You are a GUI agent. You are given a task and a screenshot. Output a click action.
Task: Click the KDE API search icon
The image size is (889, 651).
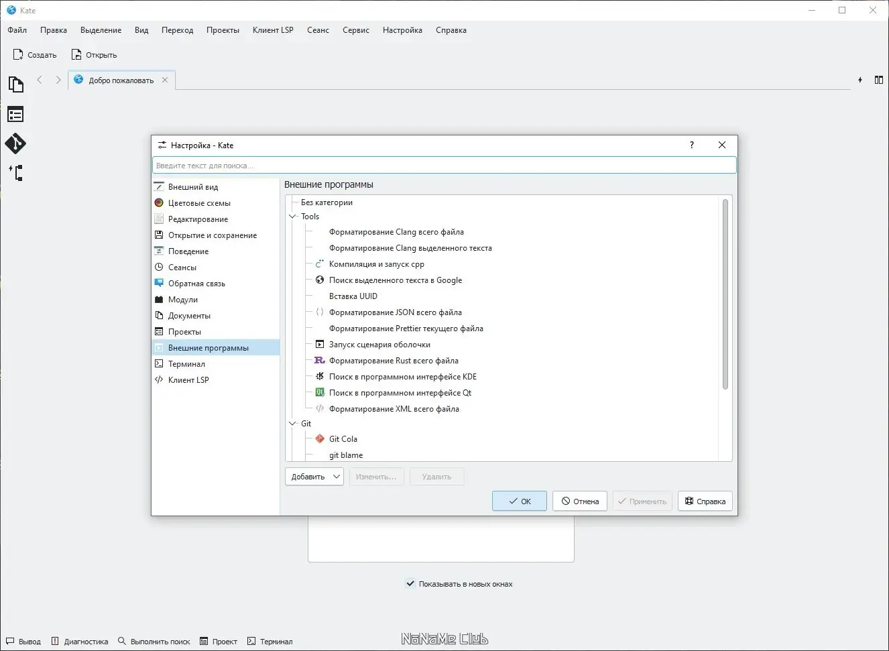click(x=320, y=377)
